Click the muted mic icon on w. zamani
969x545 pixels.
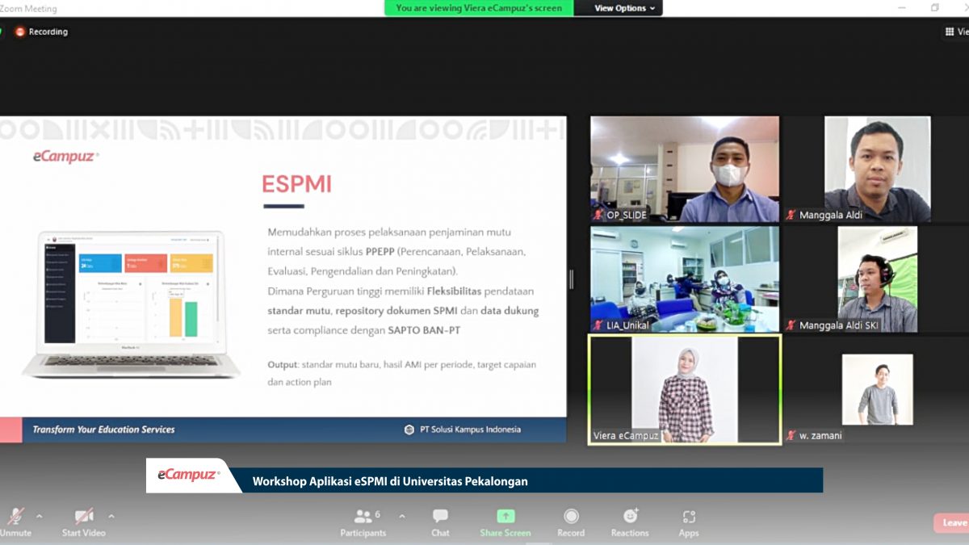pos(791,436)
